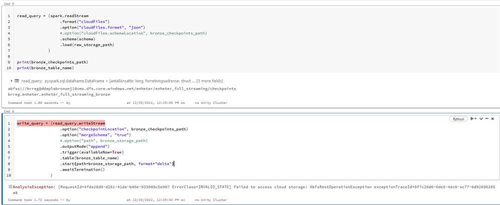Click the AnalysisException error message text
This screenshot has width=500, height=205.
[x=200, y=187]
